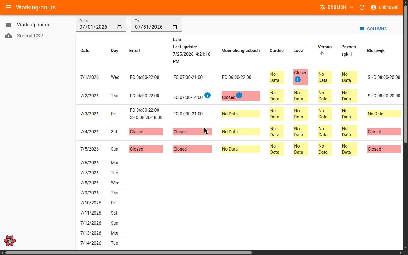Viewport: 408px width, 255px height.
Task: Sort by the Erfurt column header
Action: click(x=135, y=51)
